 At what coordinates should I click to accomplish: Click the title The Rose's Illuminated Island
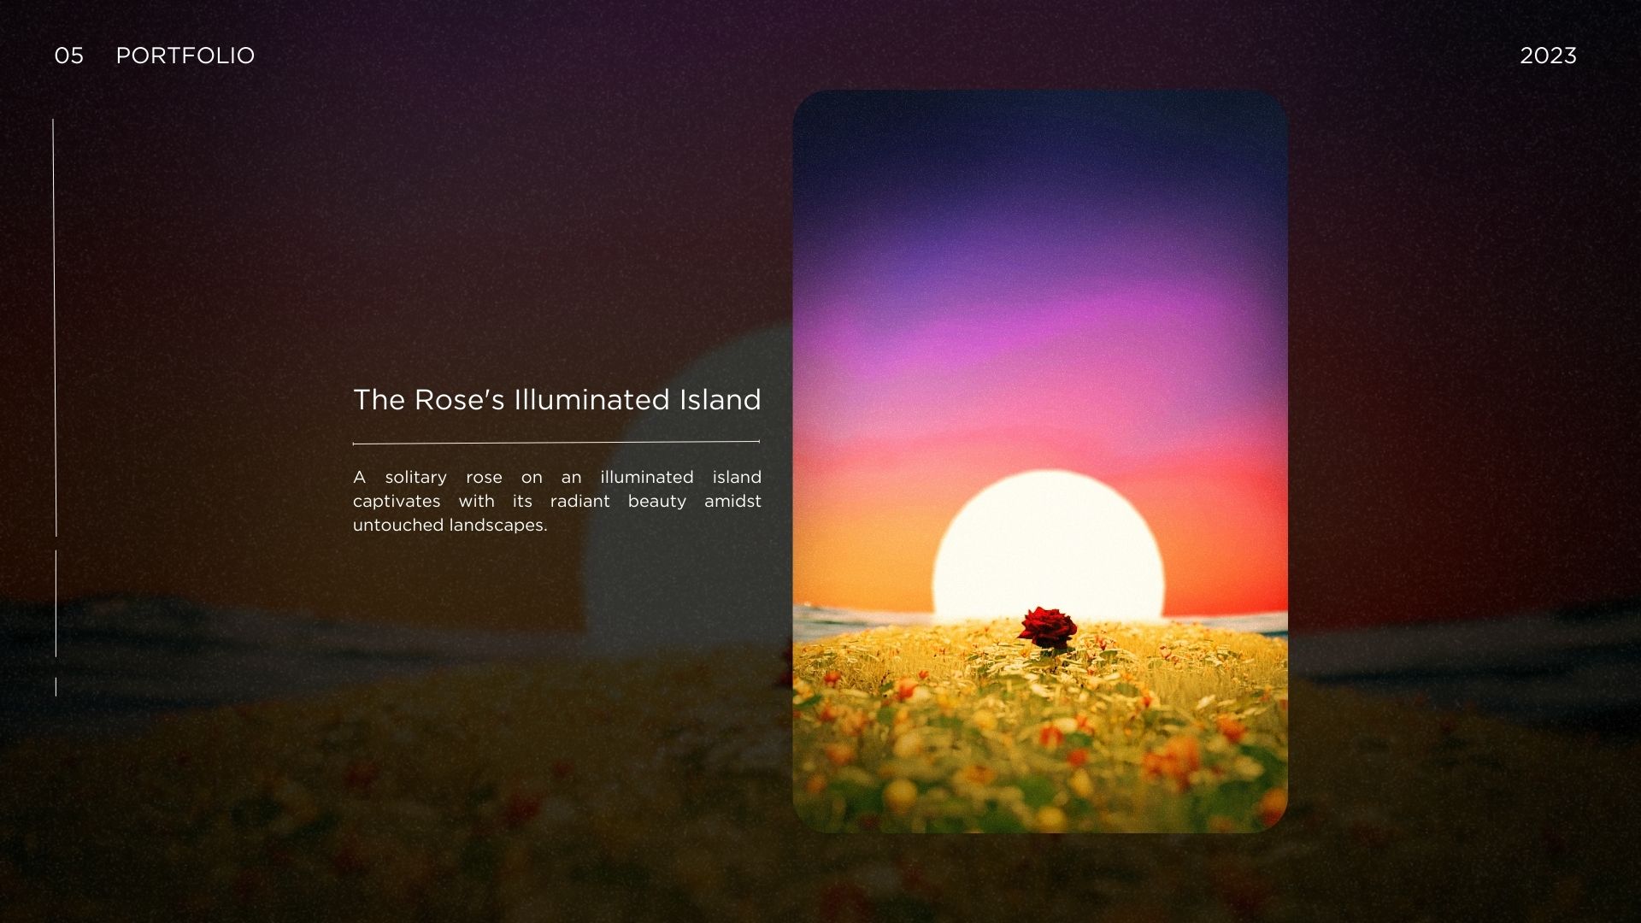click(556, 400)
